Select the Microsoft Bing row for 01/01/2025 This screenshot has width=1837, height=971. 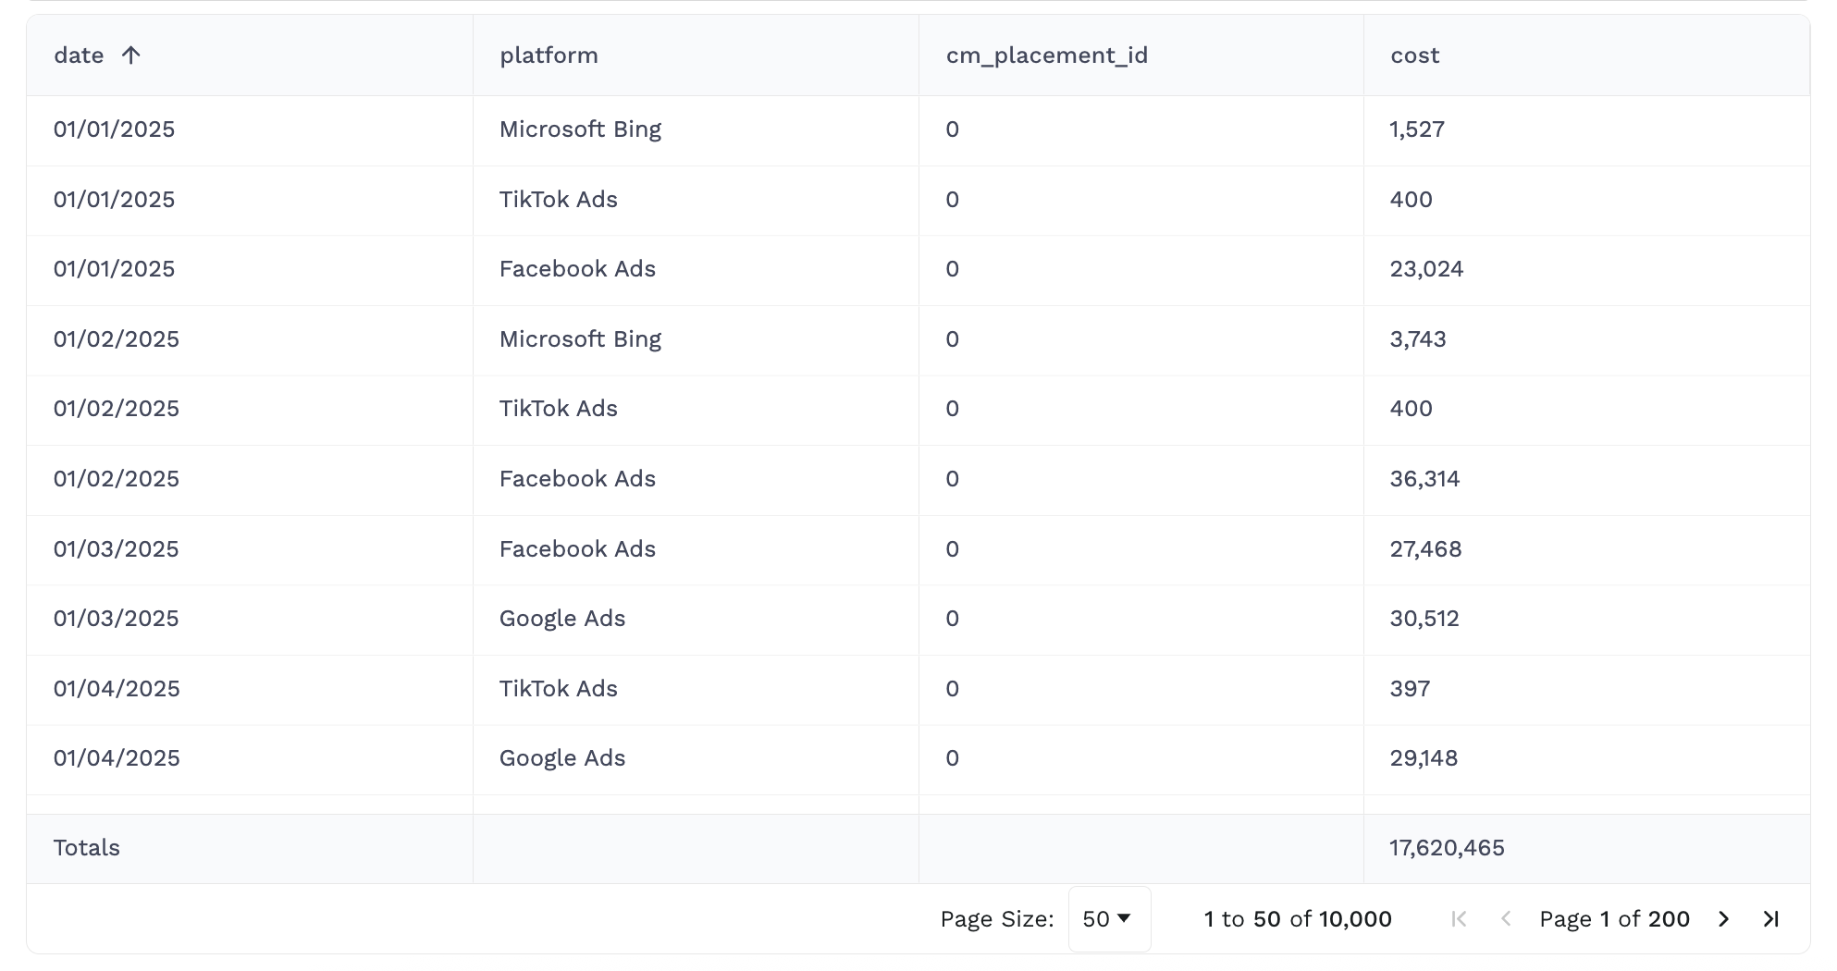tap(580, 129)
